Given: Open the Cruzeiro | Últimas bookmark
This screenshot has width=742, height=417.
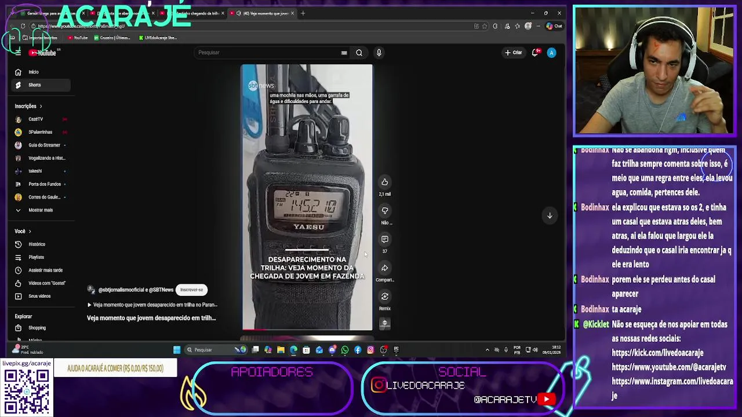Looking at the screenshot, I should point(112,38).
